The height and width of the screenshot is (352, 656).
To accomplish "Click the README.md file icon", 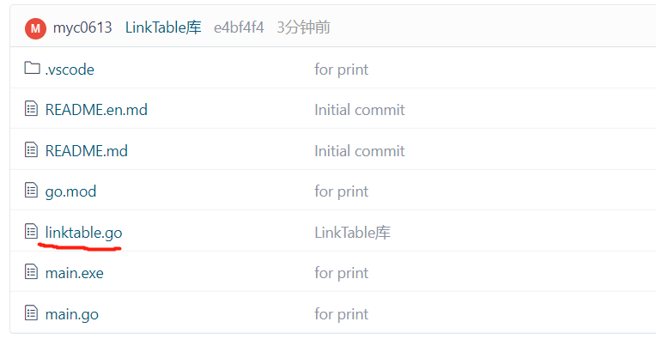I will tap(32, 150).
